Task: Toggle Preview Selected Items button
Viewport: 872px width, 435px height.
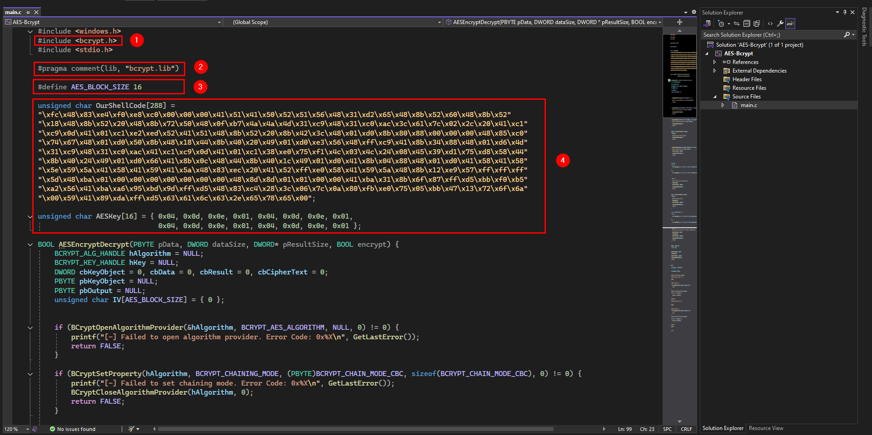Action: (790, 24)
